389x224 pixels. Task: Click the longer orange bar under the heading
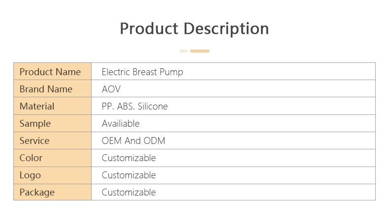click(x=200, y=51)
